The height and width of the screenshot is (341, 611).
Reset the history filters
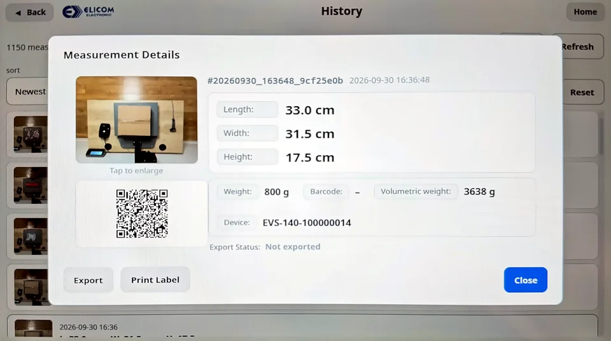[582, 92]
